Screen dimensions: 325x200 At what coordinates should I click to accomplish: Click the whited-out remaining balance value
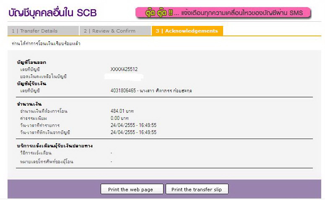coord(124,77)
